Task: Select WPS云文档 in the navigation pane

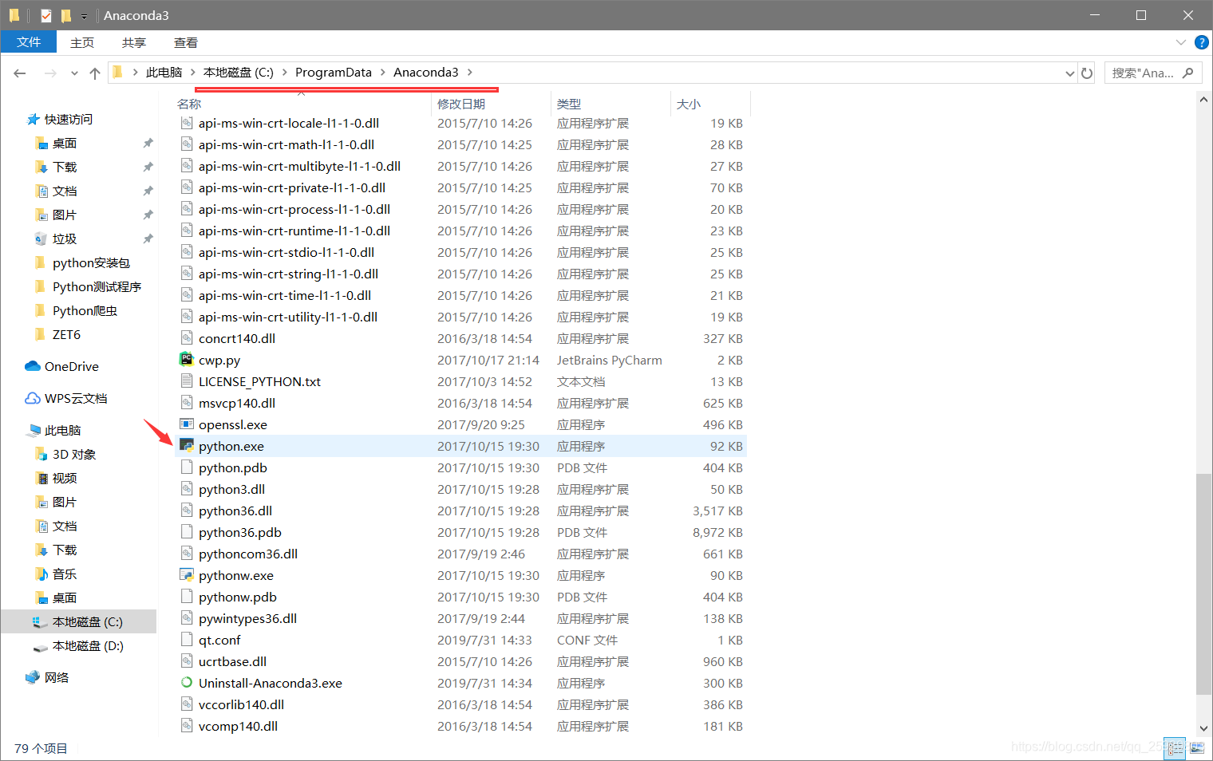Action: point(75,399)
